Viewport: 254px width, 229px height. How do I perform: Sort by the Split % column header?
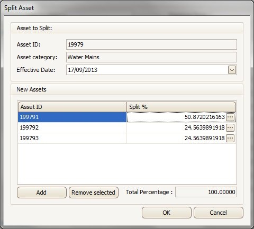(x=181, y=107)
